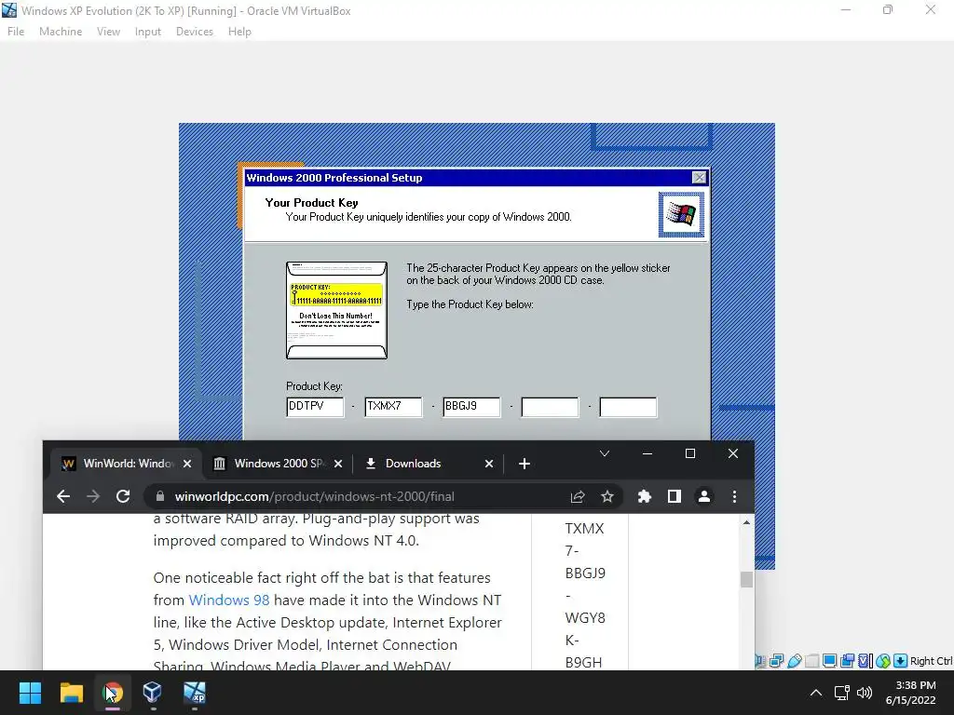
Task: Click the first product key field containing DDTPV
Action: pos(315,407)
